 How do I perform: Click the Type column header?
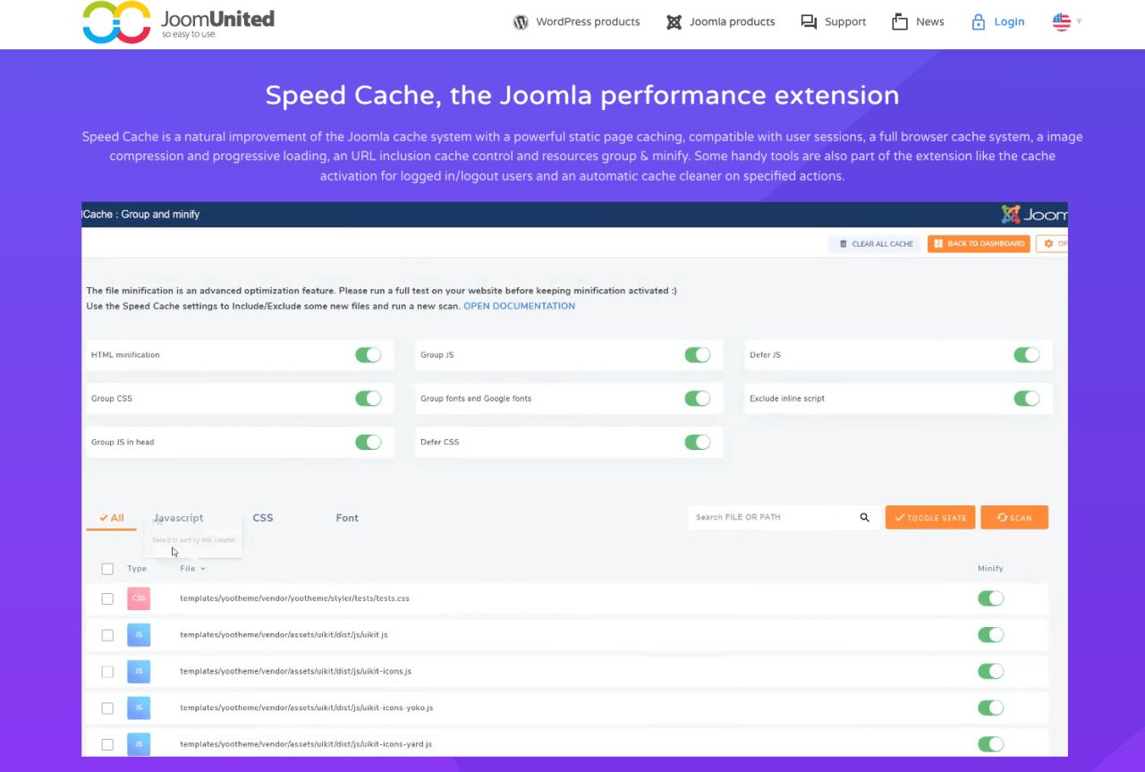(137, 568)
